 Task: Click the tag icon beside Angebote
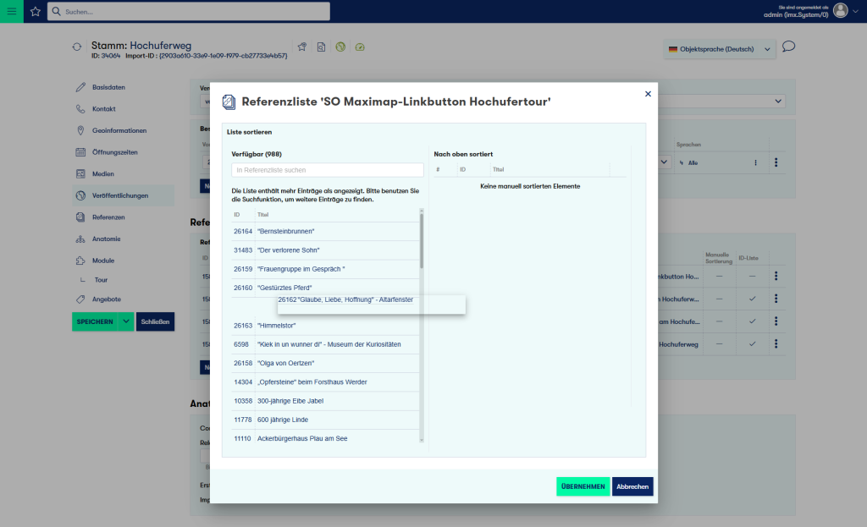tap(80, 299)
